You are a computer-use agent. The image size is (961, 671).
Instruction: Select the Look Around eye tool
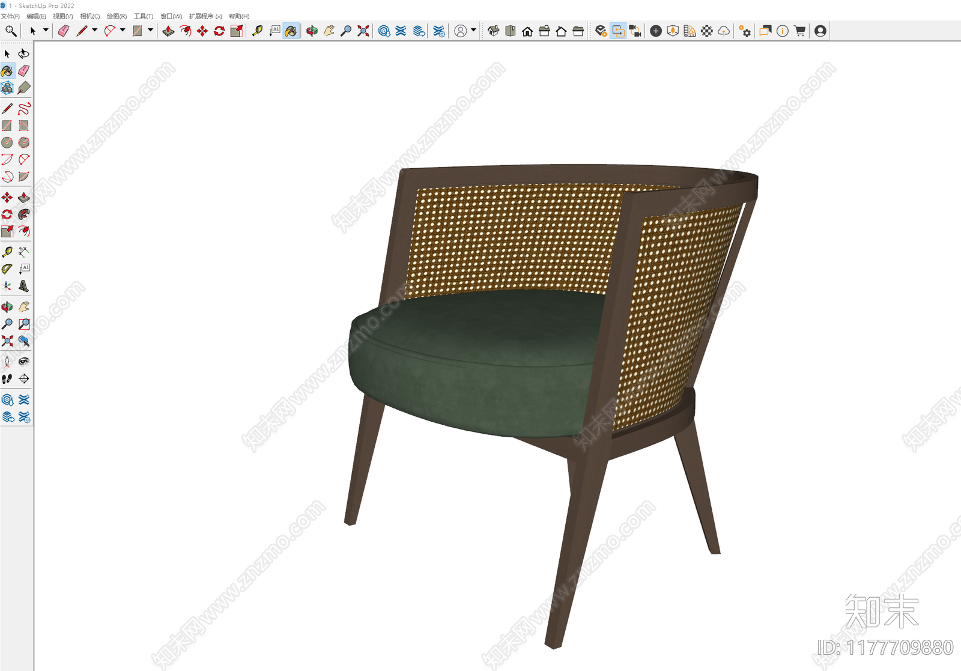pos(23,361)
